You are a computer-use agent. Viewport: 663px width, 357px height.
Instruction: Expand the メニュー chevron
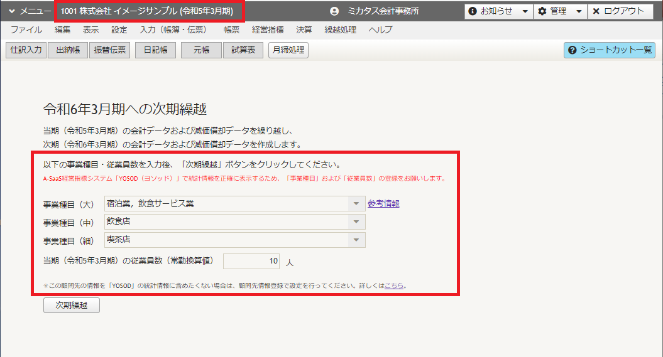point(12,11)
